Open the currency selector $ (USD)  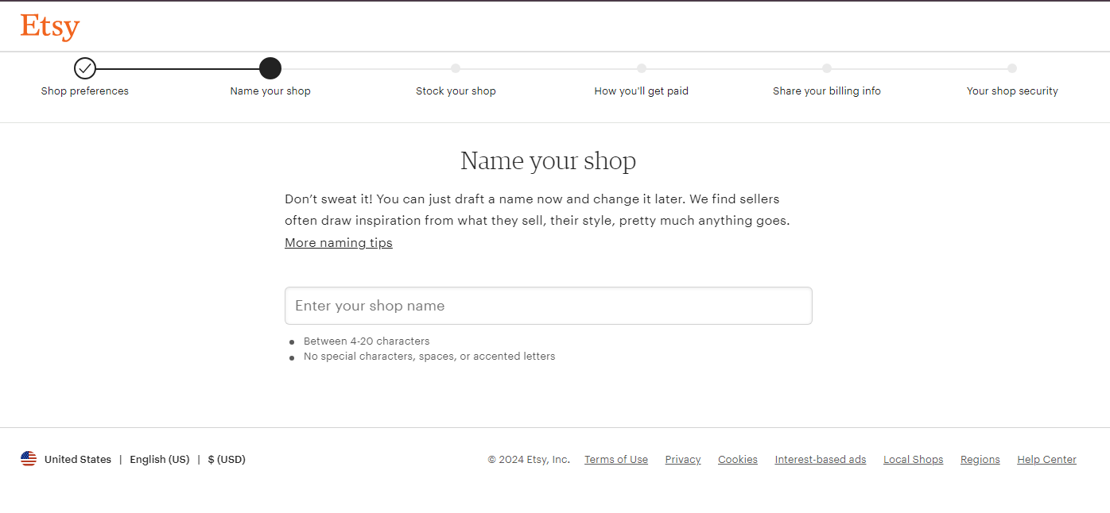tap(226, 459)
